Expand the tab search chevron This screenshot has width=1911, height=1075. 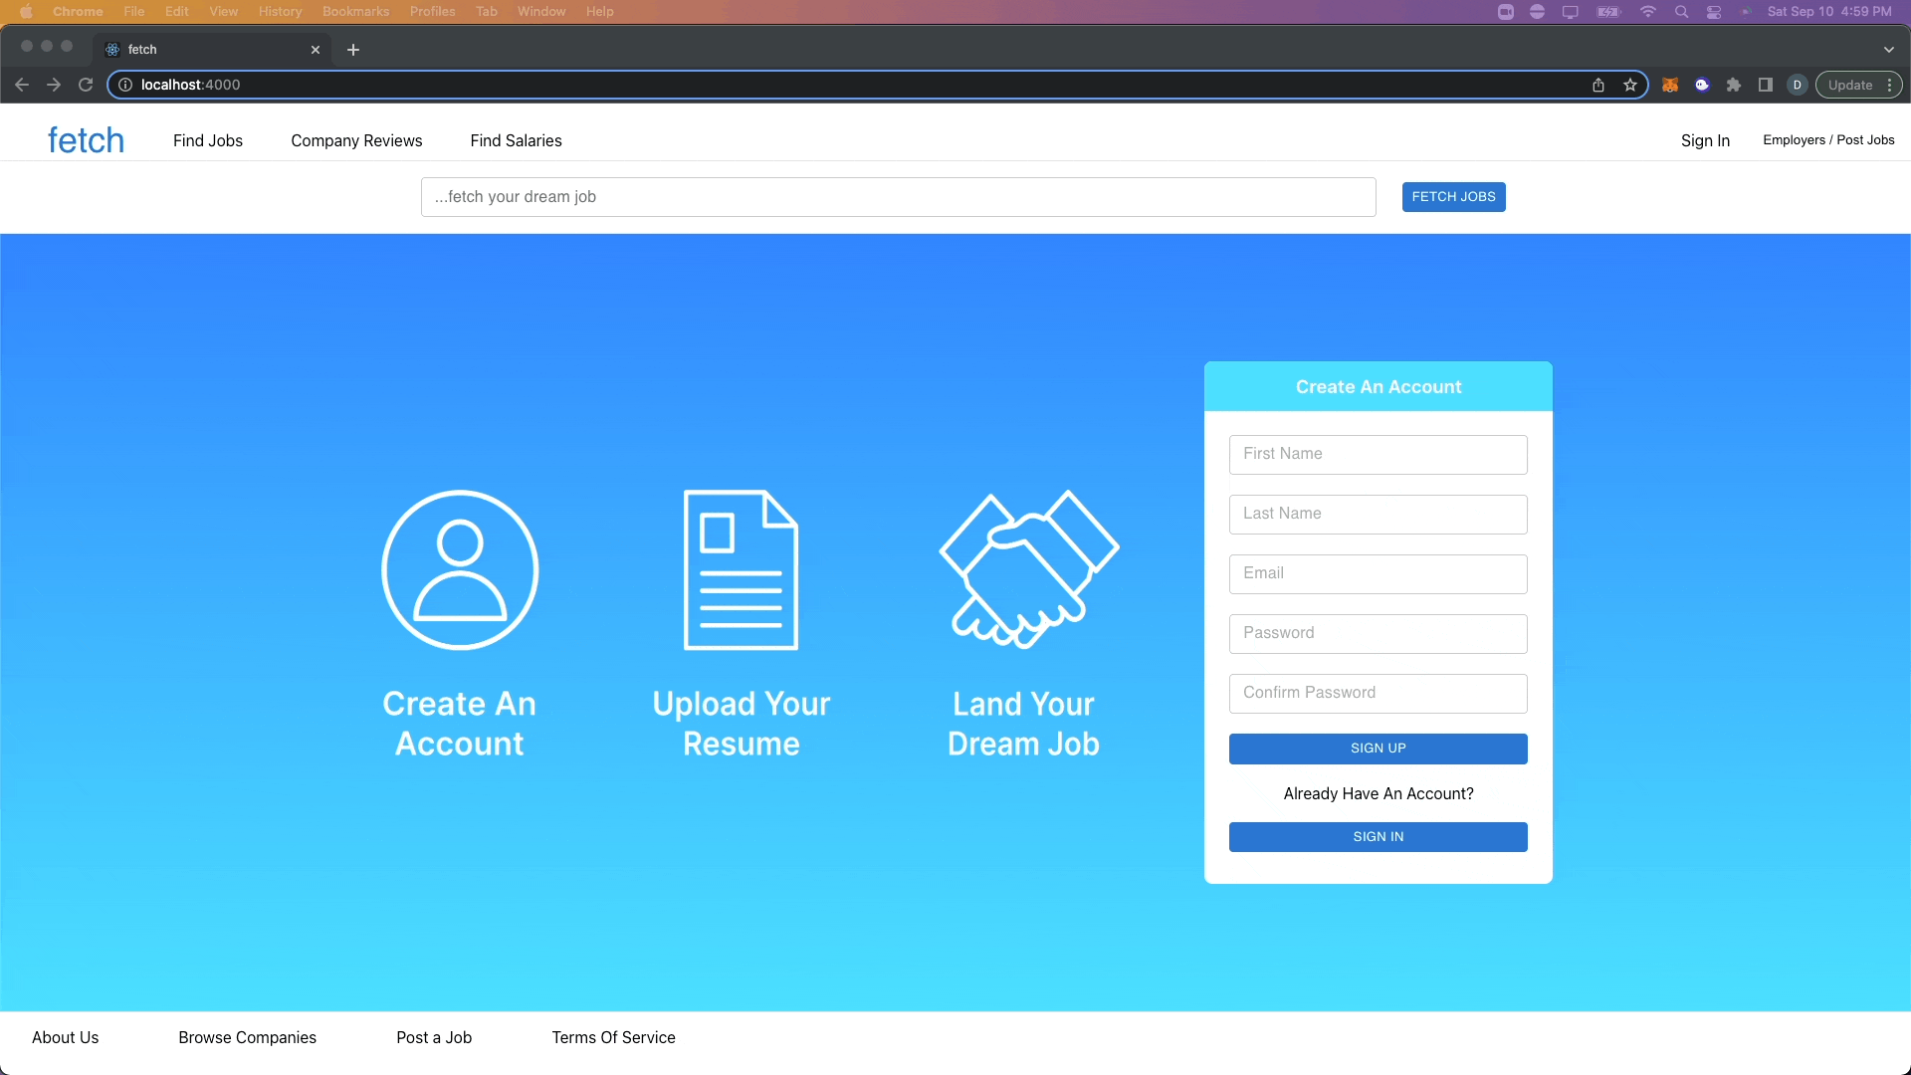point(1888,49)
